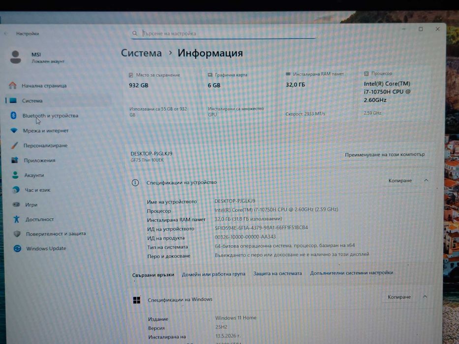The width and height of the screenshot is (459, 344).
Task: Open Домейн или работна група link
Action: click(x=214, y=274)
